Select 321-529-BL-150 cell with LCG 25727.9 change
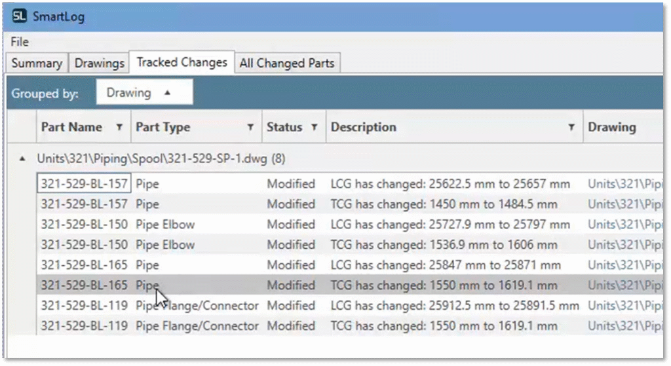 click(x=84, y=225)
